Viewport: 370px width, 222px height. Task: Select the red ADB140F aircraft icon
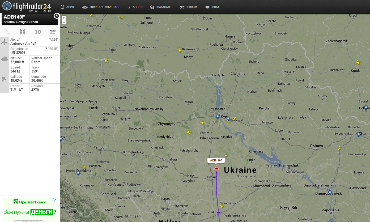tap(216, 168)
